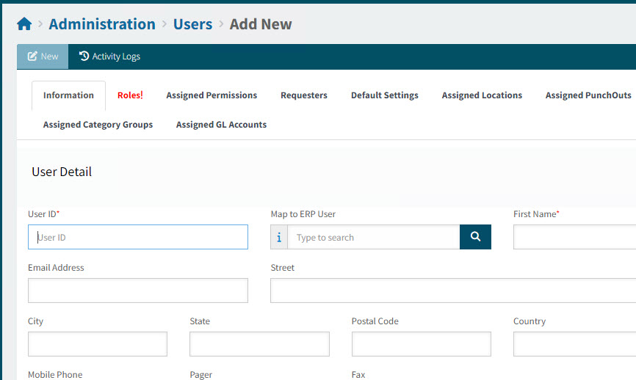Click the home icon in breadcrumb
636x380 pixels.
(x=24, y=24)
